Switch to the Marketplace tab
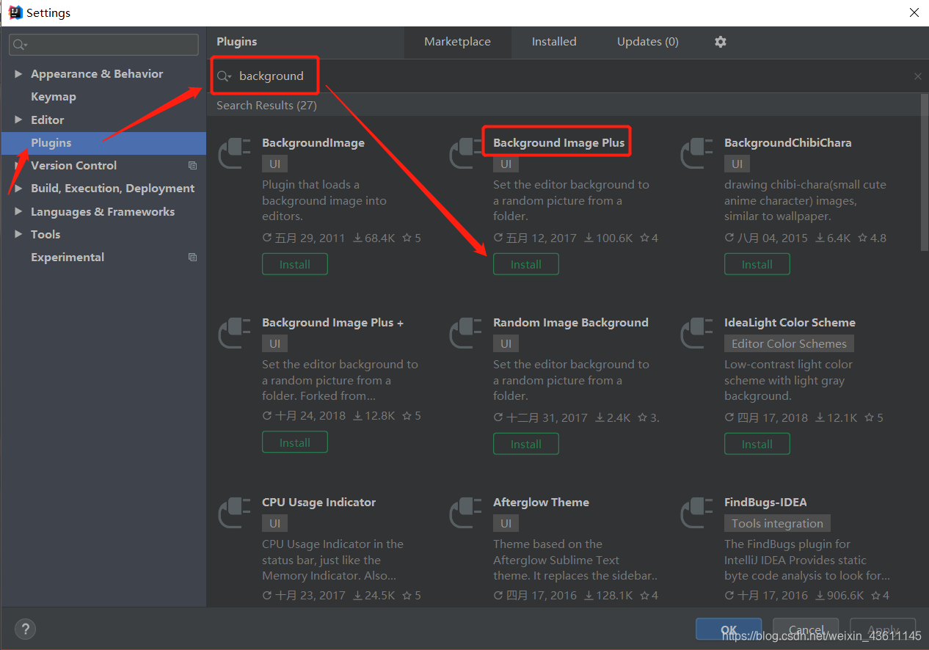 (457, 42)
